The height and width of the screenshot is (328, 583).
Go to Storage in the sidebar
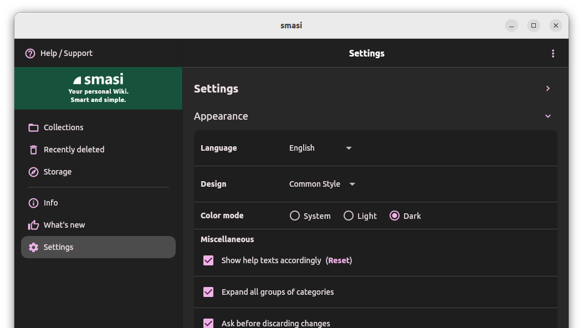coord(98,172)
